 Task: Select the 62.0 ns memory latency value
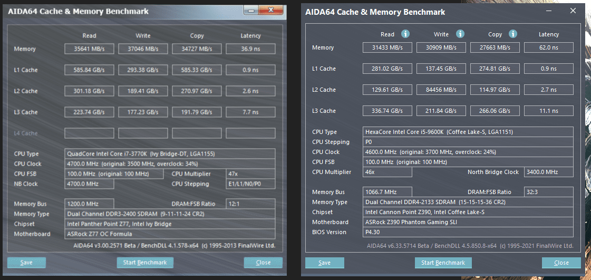(549, 47)
